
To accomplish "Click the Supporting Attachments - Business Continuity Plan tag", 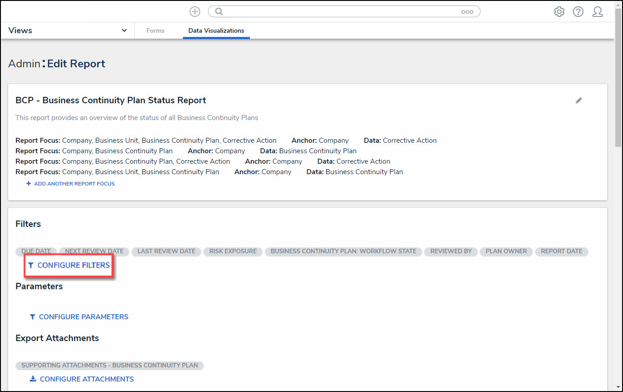I will coord(110,366).
